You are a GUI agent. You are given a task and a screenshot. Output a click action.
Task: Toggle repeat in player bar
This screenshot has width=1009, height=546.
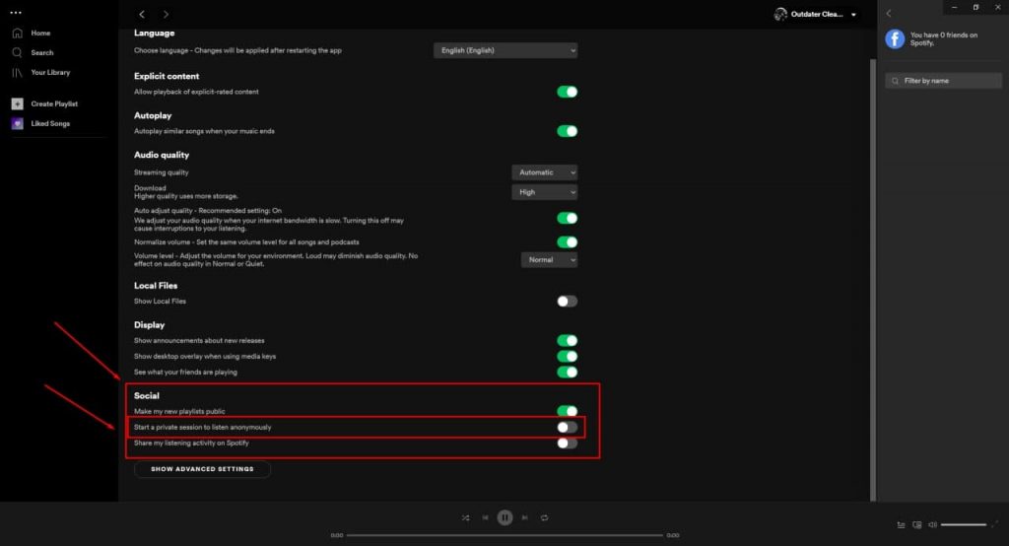544,517
